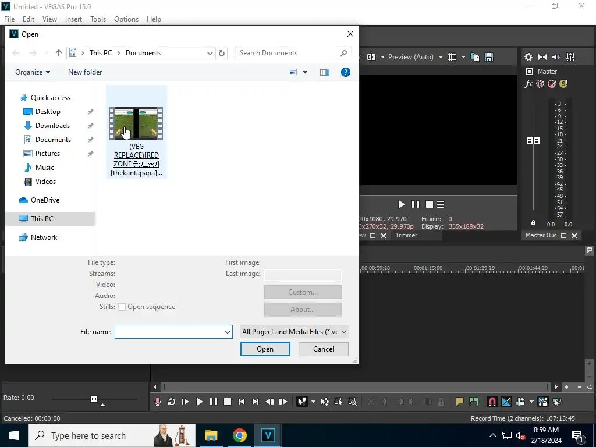Open the Edit menu
This screenshot has height=447, width=596.
pyautogui.click(x=29, y=19)
